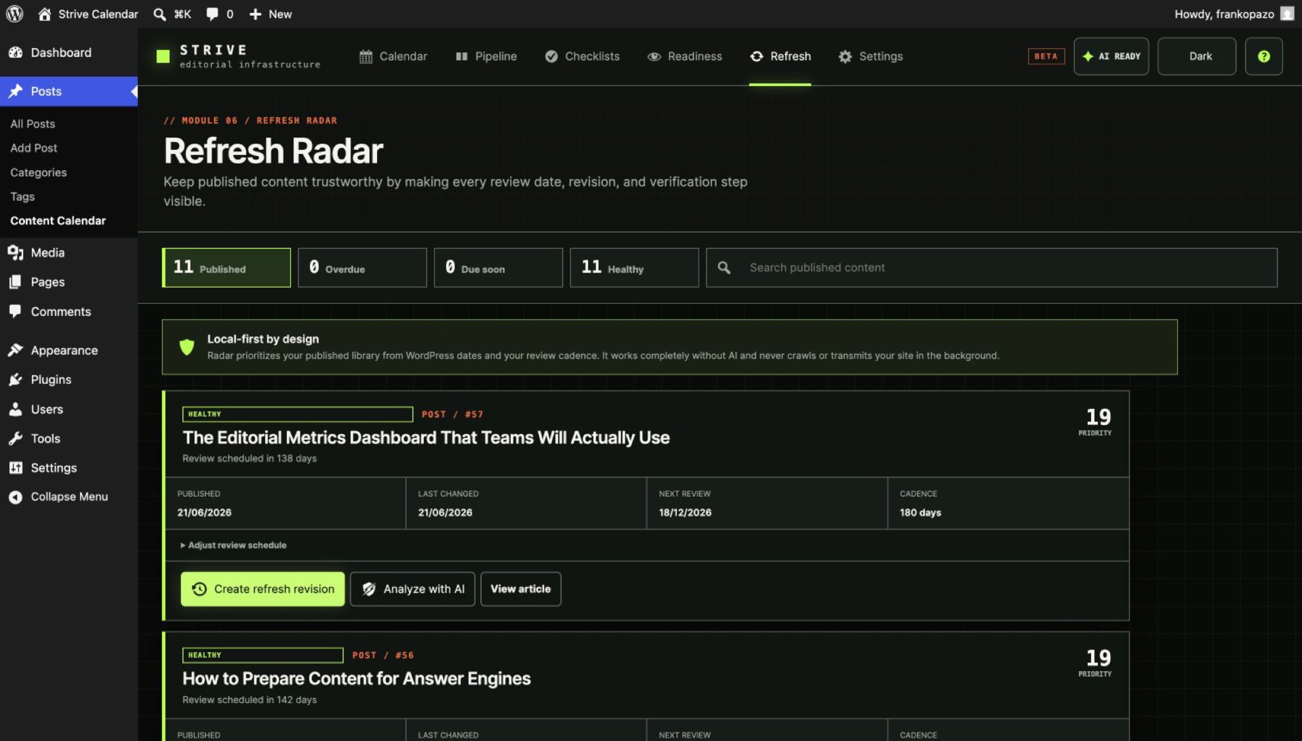
Task: Click the Strive Settings gear icon
Action: tap(845, 56)
